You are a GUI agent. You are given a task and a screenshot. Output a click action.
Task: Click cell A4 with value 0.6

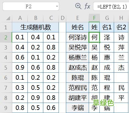pos(20,57)
